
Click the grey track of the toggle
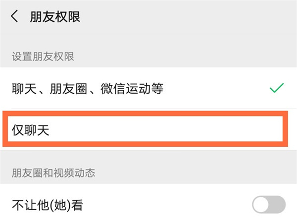[278, 204]
